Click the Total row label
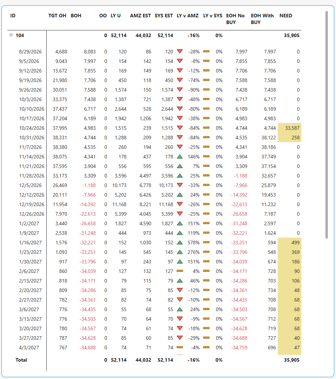Image resolution: width=336 pixels, height=379 pixels. [x=21, y=360]
